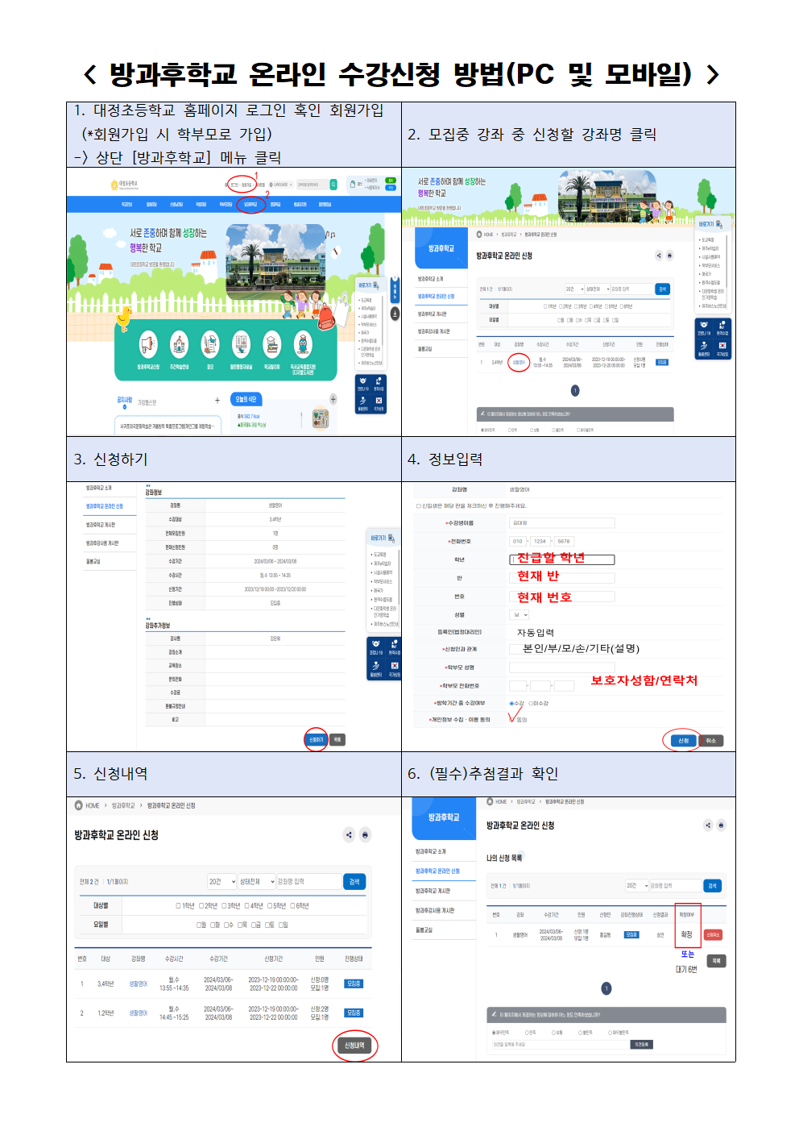Click the 수강생이름 name input field

point(561,523)
